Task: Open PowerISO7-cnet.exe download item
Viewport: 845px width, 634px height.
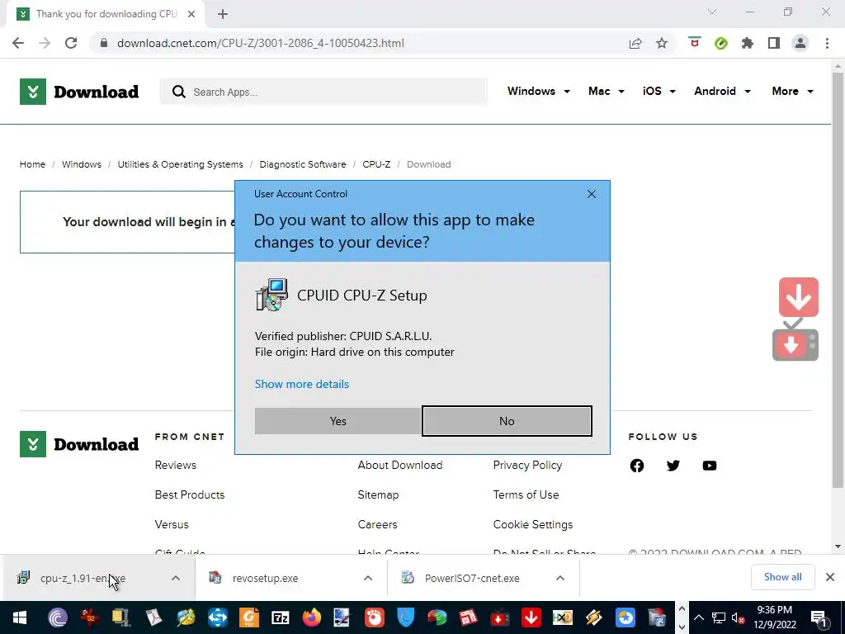Action: pos(471,578)
